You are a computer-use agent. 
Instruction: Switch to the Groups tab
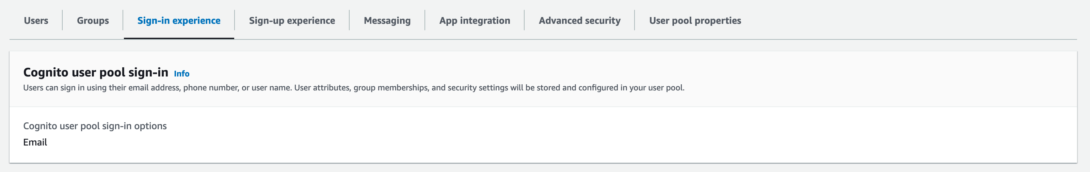pos(93,20)
